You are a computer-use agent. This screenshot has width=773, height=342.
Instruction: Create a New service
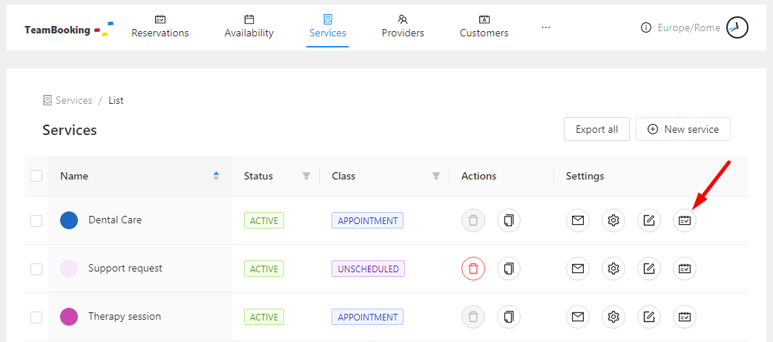[x=683, y=129]
